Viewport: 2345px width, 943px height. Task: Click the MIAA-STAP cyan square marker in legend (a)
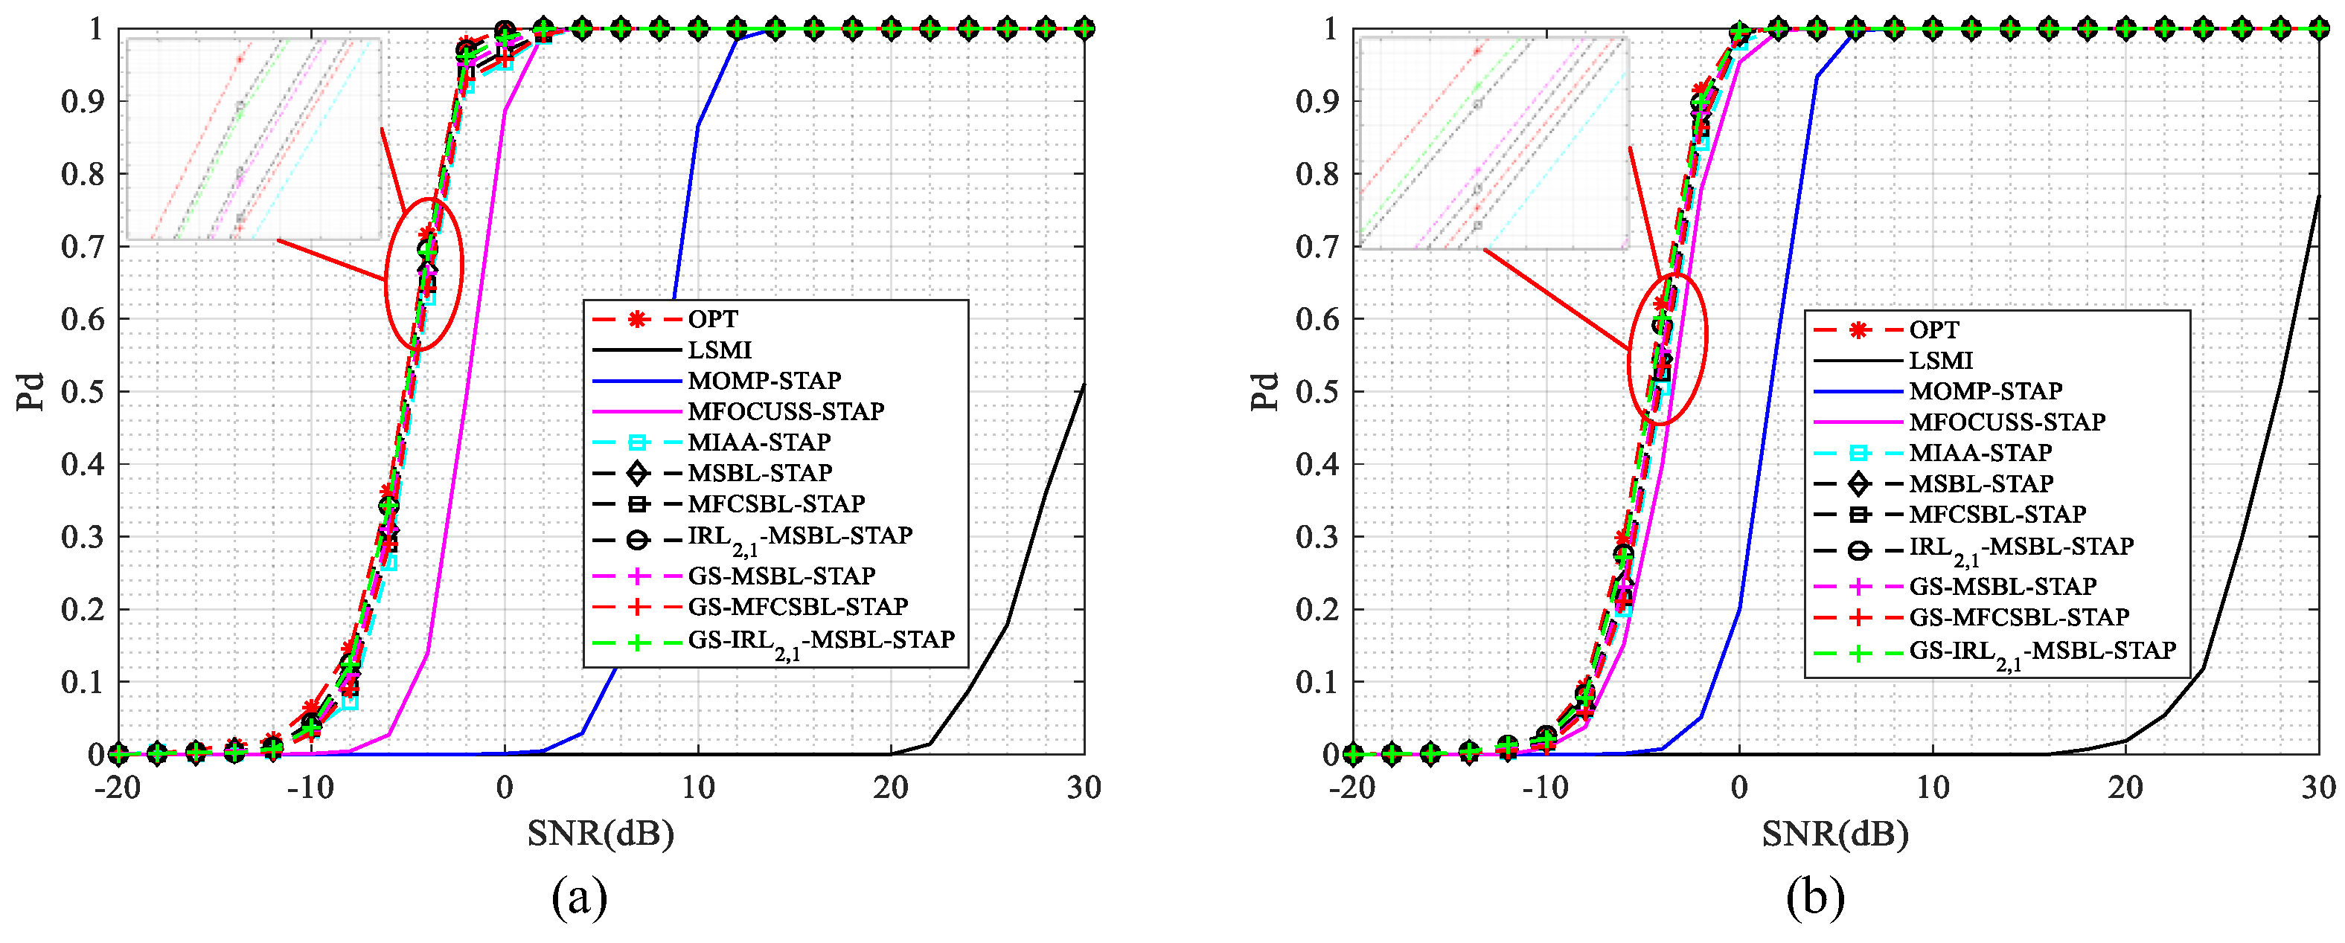point(637,442)
